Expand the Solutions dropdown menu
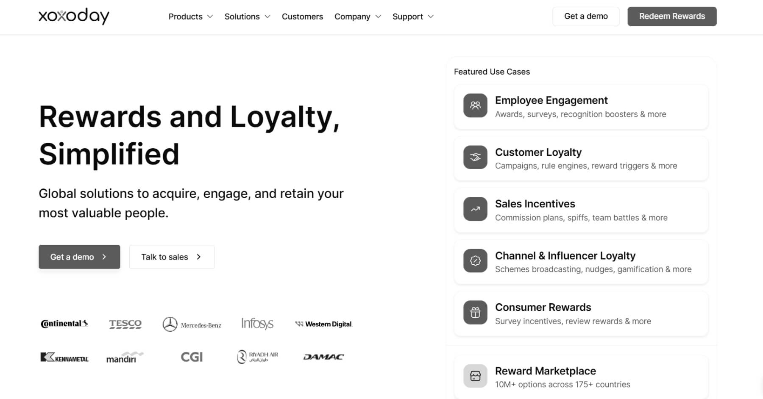The height and width of the screenshot is (399, 763). (x=247, y=17)
